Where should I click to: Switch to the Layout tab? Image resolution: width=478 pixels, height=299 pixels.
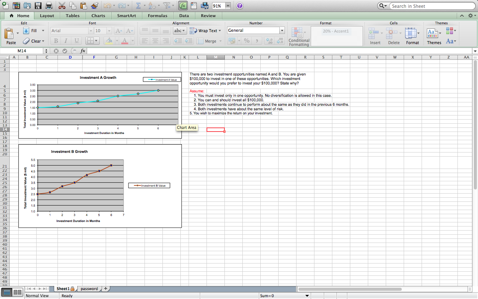47,16
